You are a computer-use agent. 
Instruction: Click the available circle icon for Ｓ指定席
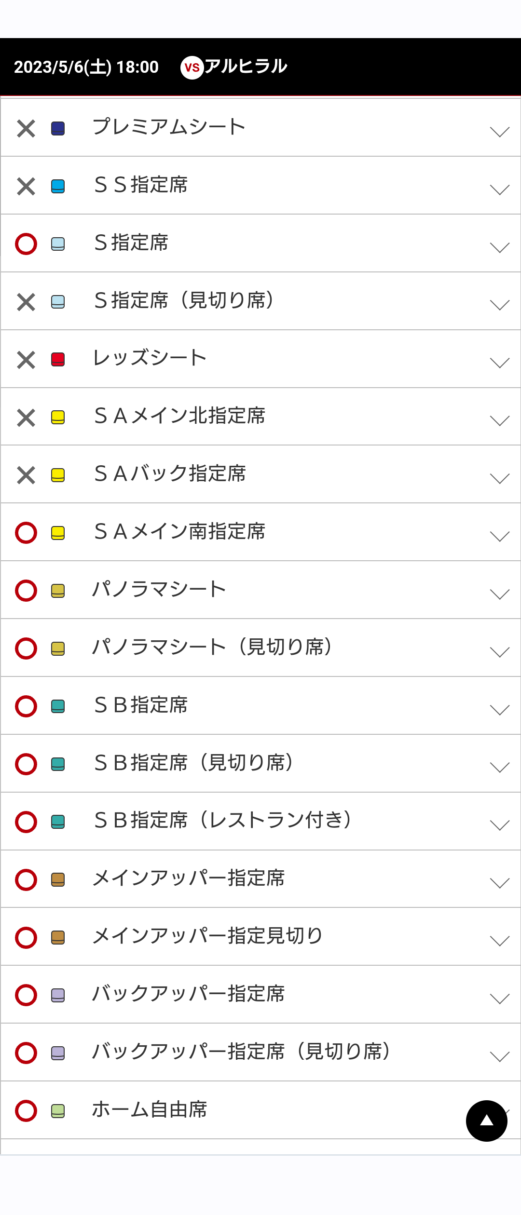point(26,244)
